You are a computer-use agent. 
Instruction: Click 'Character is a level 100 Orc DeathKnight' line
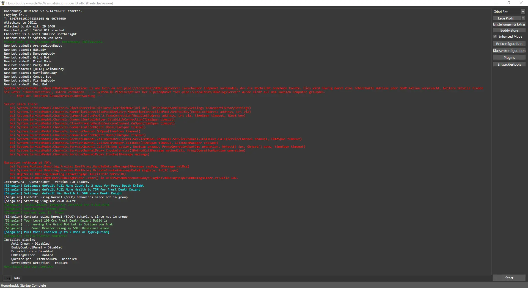point(40,34)
